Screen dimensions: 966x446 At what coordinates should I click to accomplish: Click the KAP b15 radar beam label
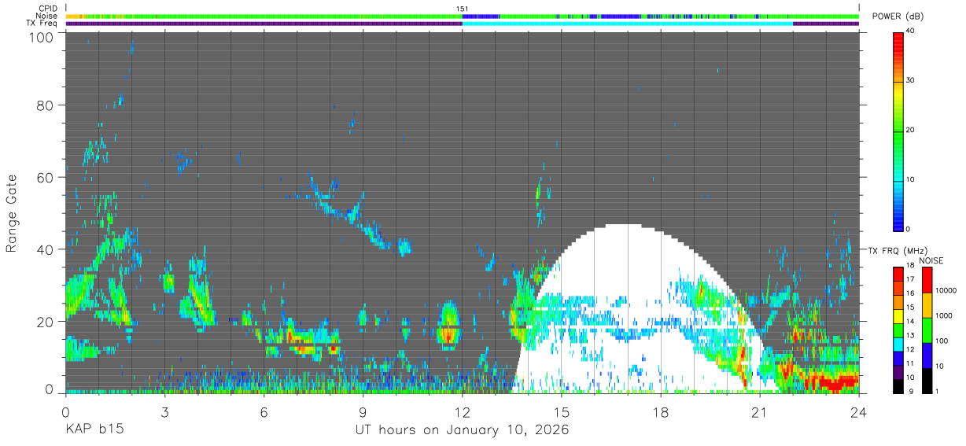tap(94, 431)
